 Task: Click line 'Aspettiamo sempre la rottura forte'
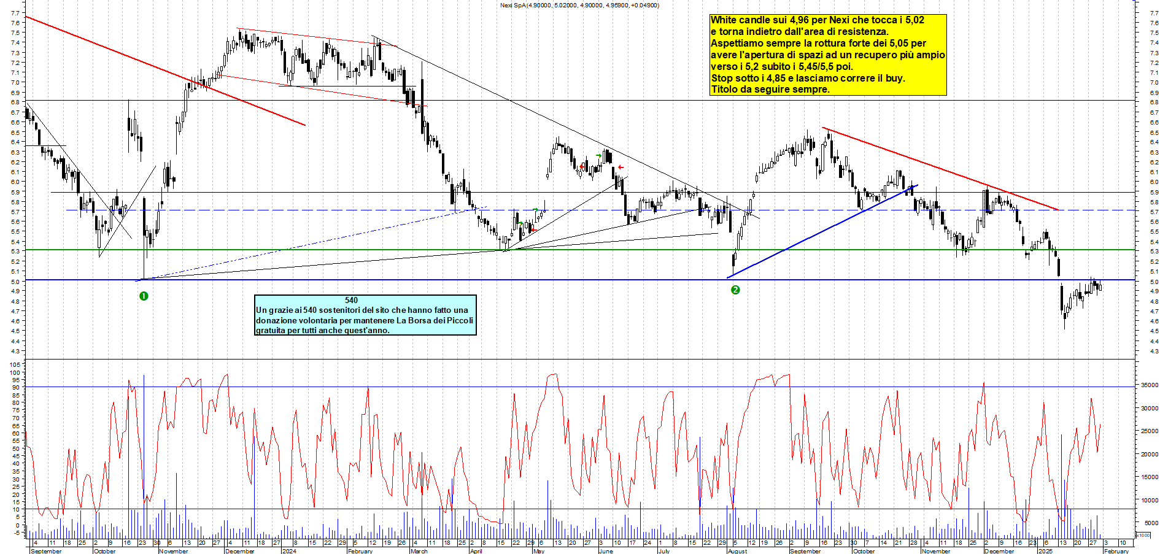click(818, 44)
